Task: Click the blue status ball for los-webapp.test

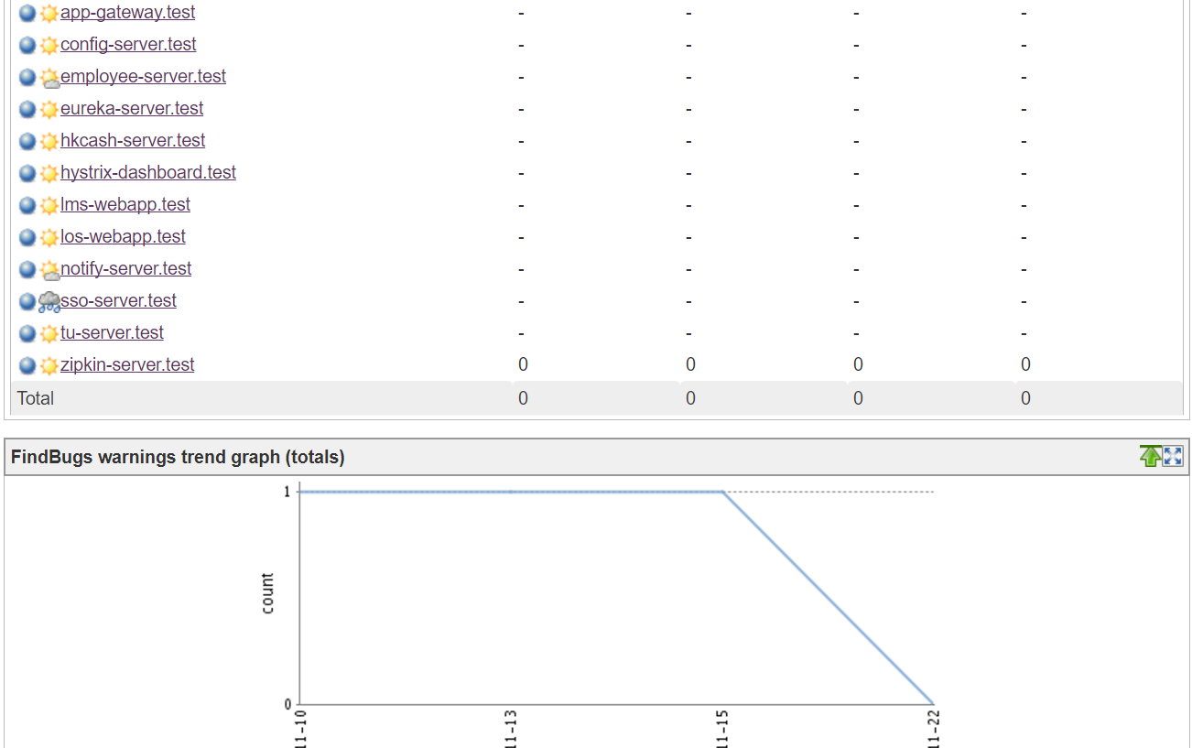Action: (27, 238)
